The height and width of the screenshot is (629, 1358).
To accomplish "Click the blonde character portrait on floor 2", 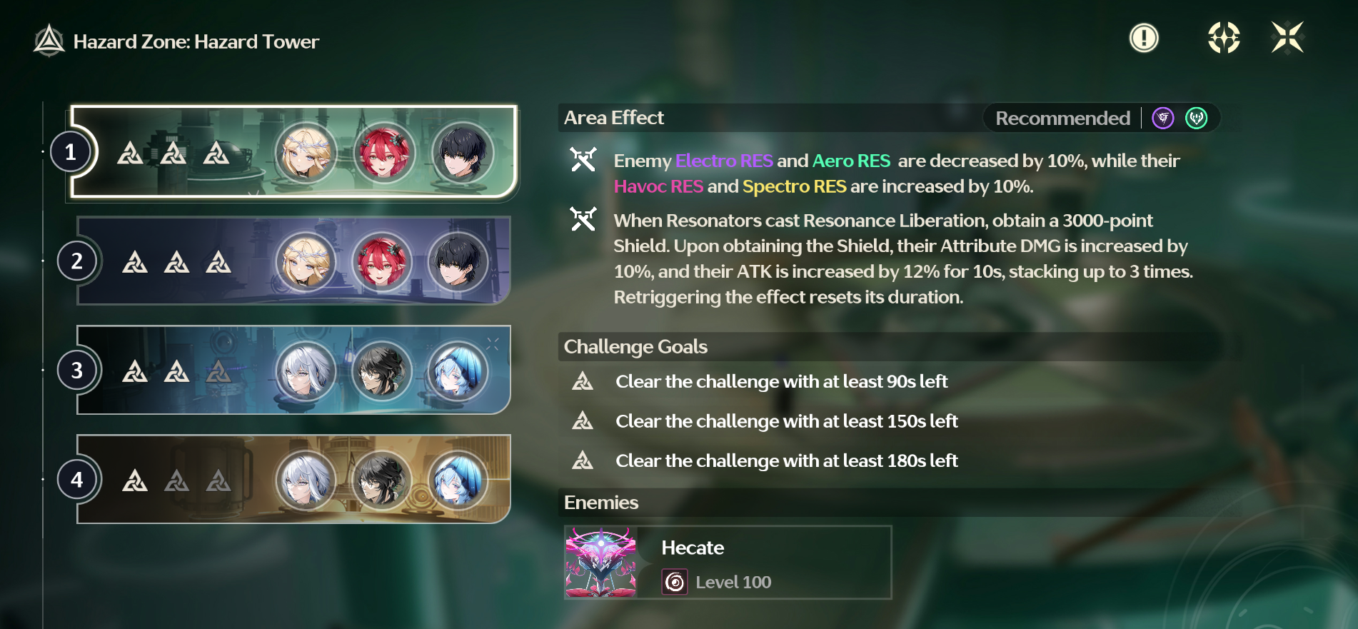I will pyautogui.click(x=306, y=262).
